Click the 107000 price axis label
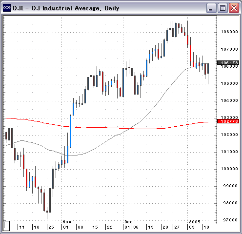242x234 pixels. click(229, 49)
